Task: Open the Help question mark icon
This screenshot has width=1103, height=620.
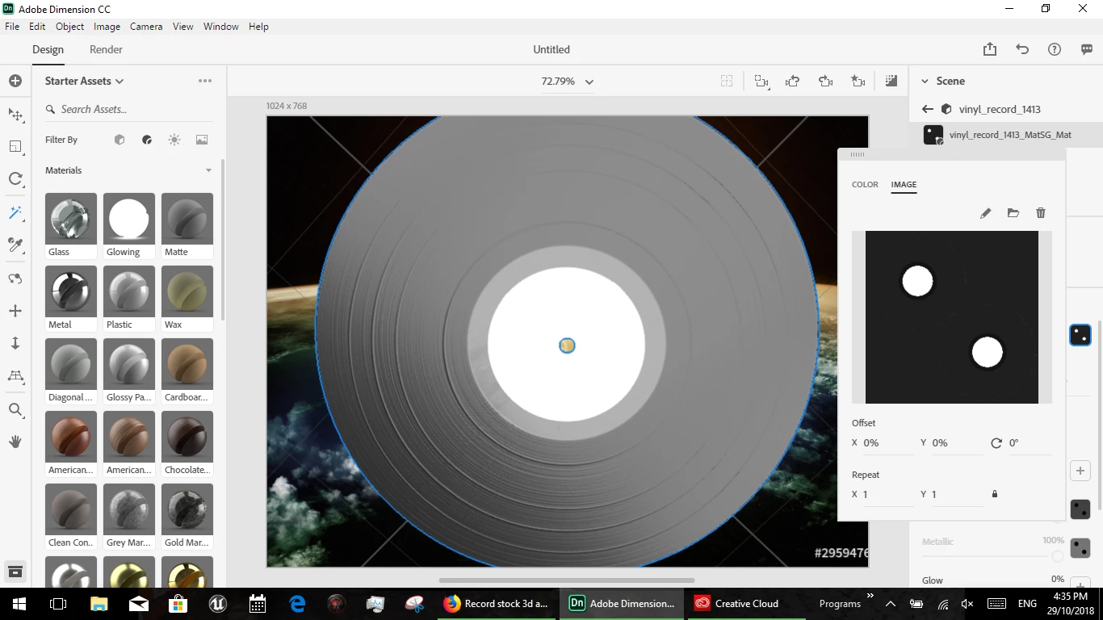Action: click(1055, 49)
